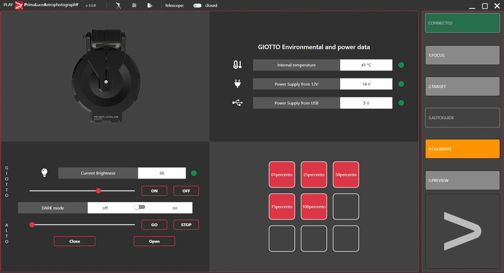The image size is (504, 273).
Task: Maximize the PLAY window
Action: (485, 6)
